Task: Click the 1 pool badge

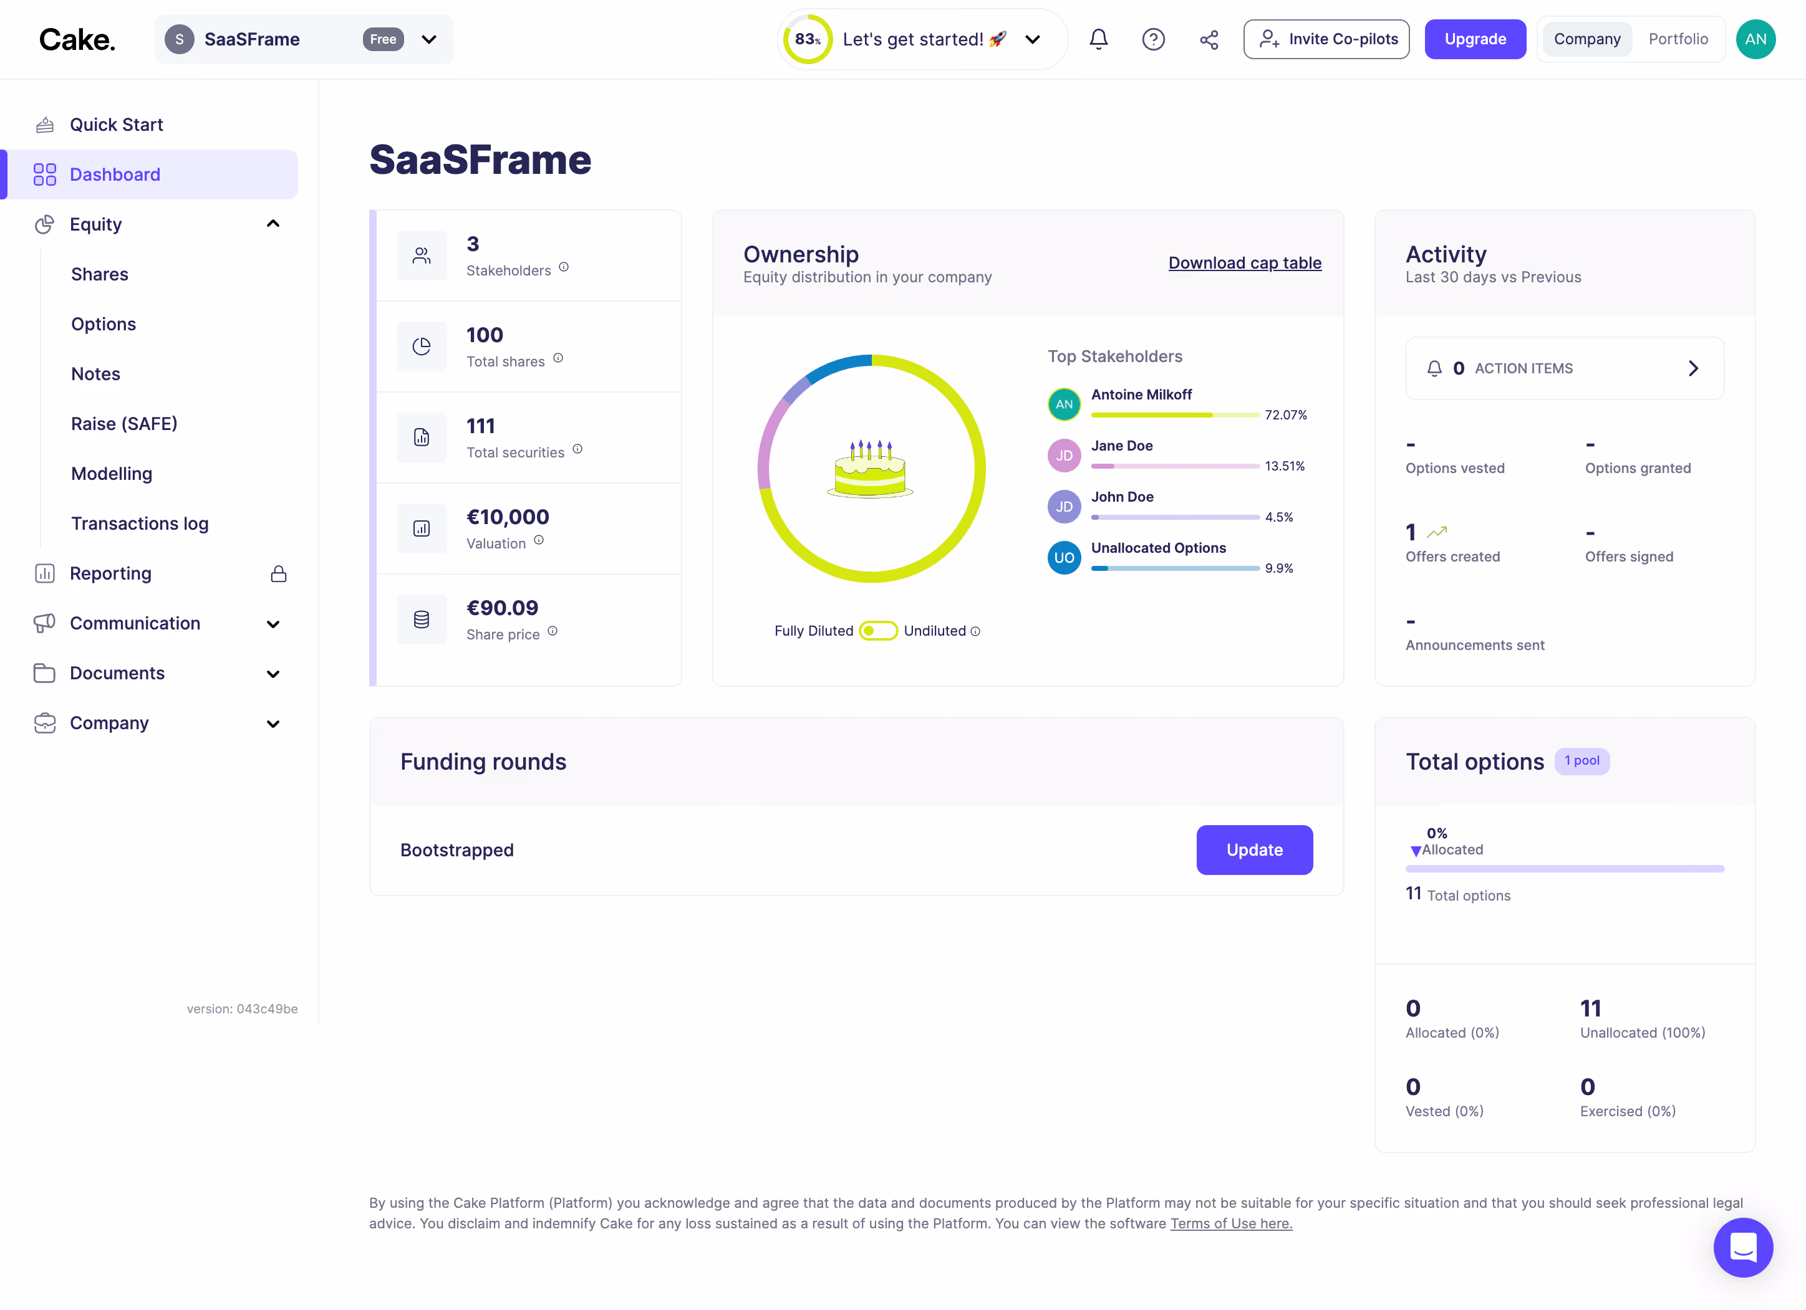Action: click(1581, 761)
